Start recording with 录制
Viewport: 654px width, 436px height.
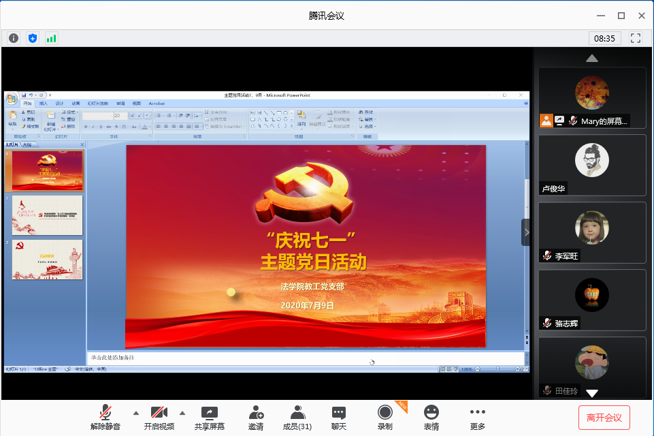pyautogui.click(x=385, y=418)
